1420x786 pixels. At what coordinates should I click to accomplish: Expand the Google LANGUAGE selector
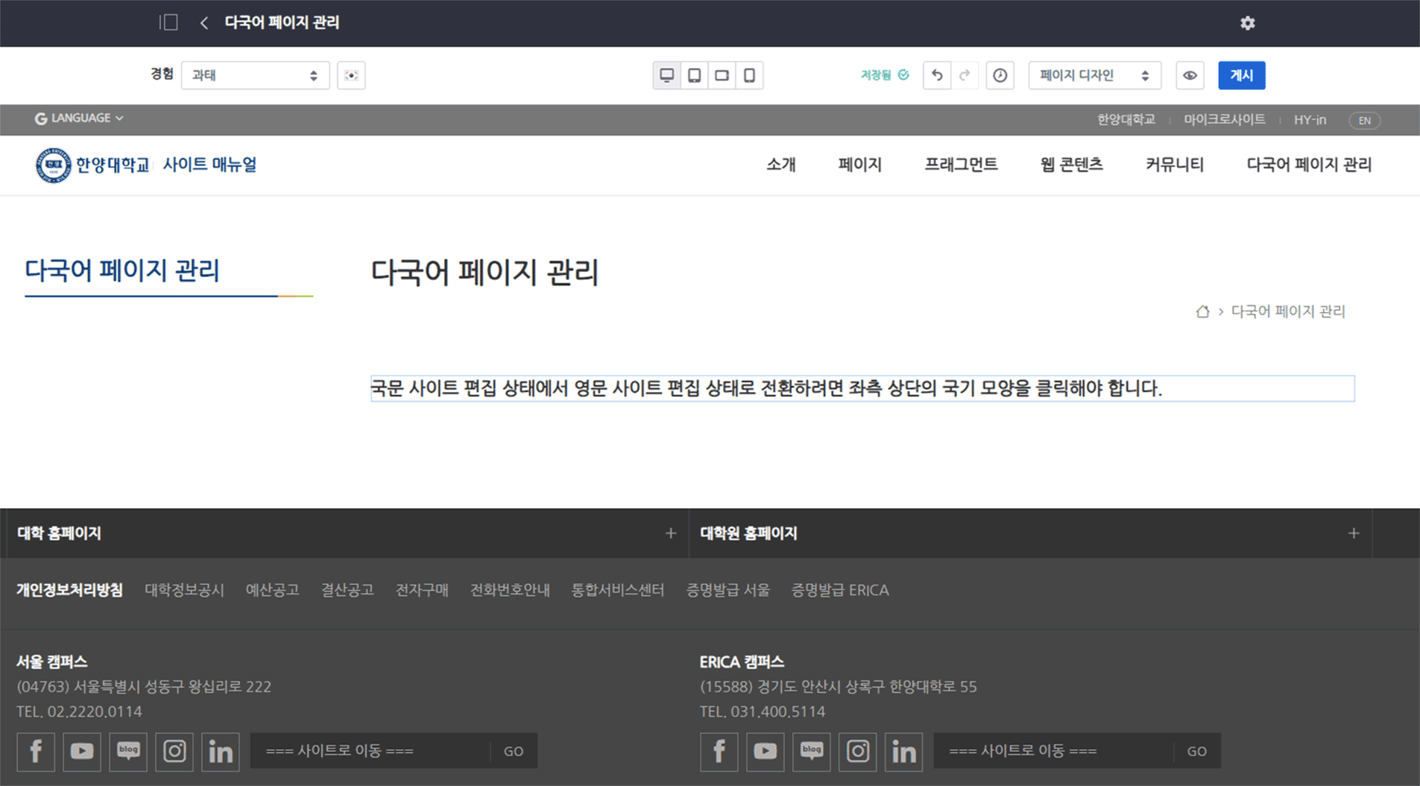tap(79, 118)
